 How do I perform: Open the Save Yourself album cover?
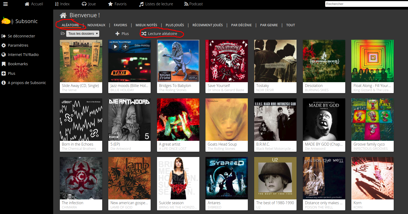(227, 61)
